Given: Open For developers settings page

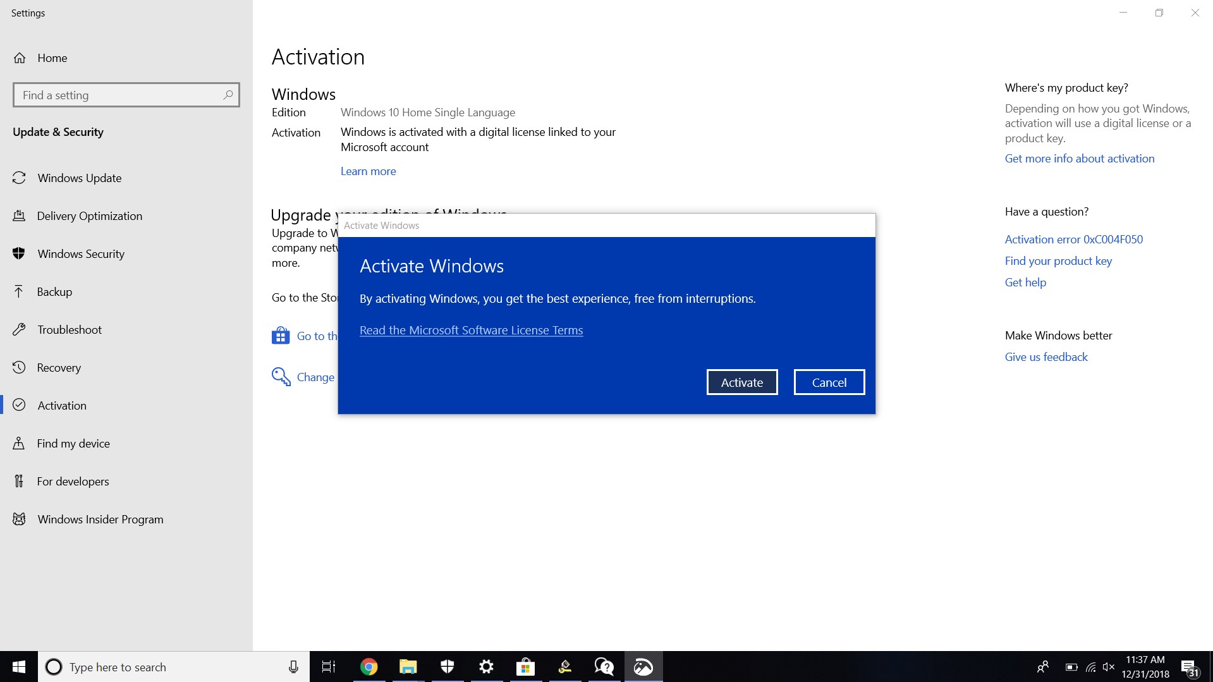Looking at the screenshot, I should click(126, 481).
